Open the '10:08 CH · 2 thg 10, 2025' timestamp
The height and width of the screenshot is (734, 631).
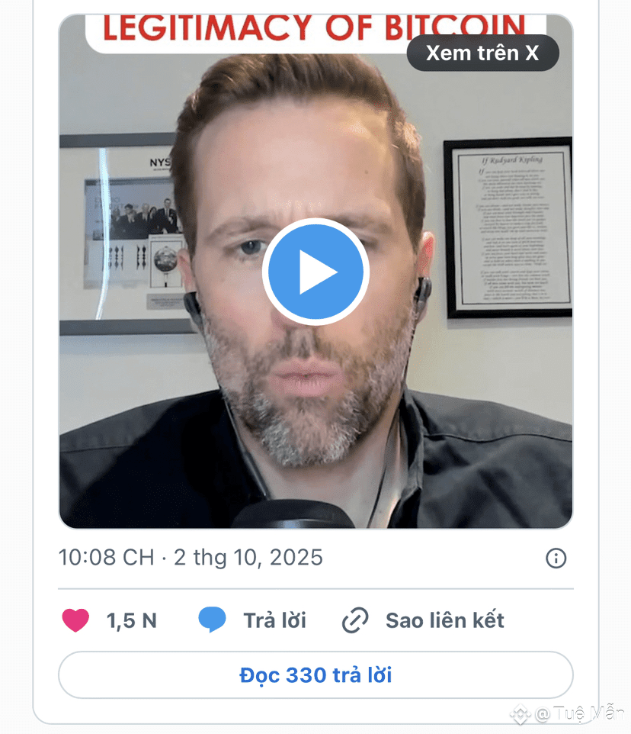coord(191,558)
